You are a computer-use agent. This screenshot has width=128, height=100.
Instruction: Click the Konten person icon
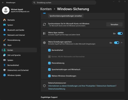point(5,50)
